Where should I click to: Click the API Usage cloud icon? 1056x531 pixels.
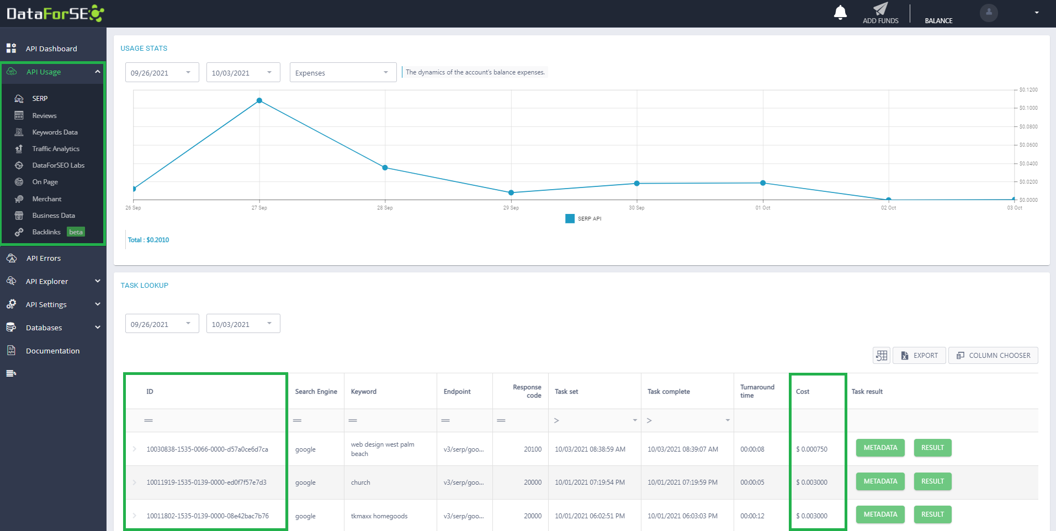click(12, 72)
